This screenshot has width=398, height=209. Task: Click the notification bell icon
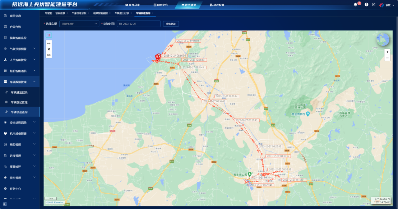click(355, 5)
